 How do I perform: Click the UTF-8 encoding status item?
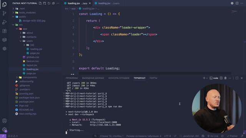pyautogui.click(x=168, y=136)
